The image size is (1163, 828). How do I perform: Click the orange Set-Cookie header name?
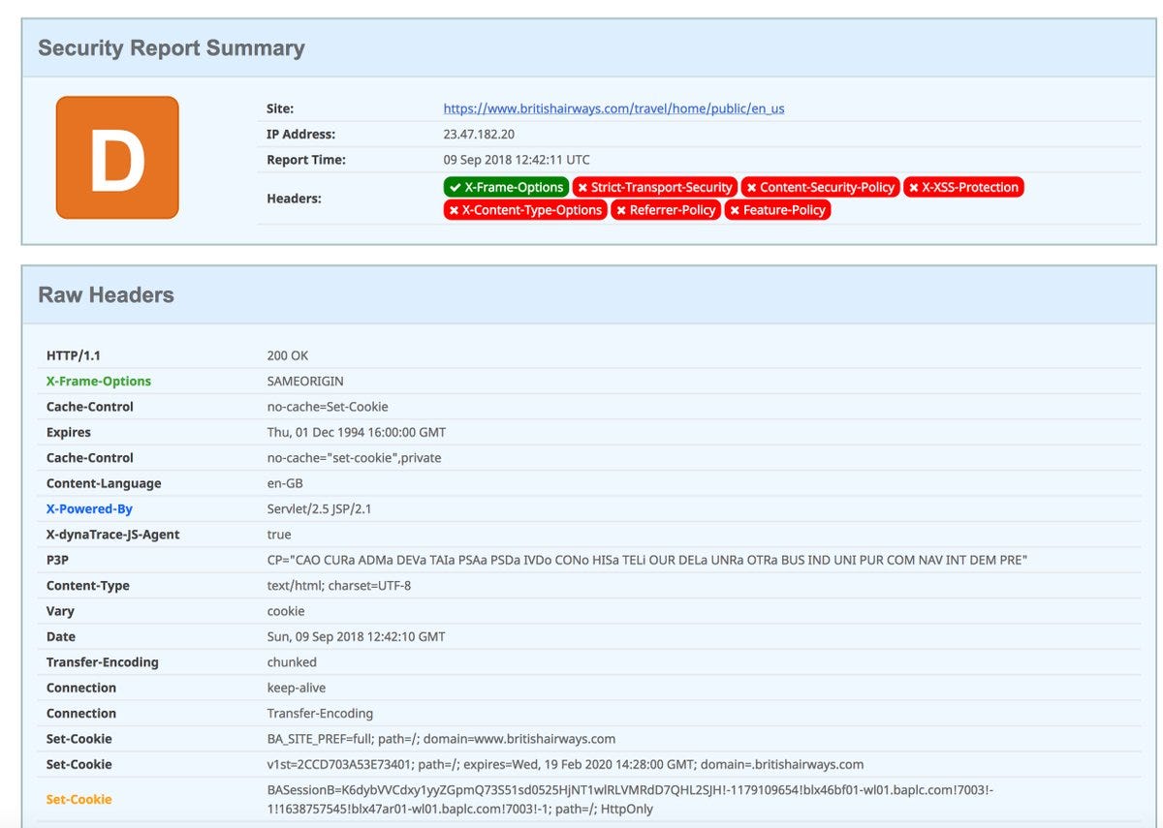coord(79,800)
